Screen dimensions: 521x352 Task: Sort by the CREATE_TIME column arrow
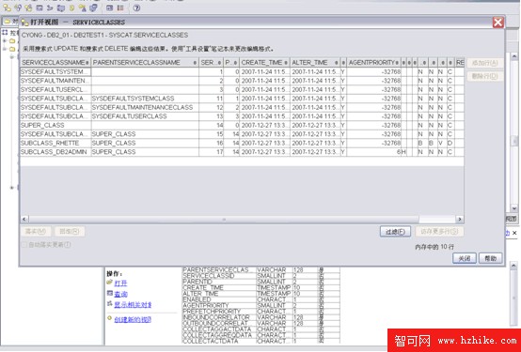click(286, 63)
